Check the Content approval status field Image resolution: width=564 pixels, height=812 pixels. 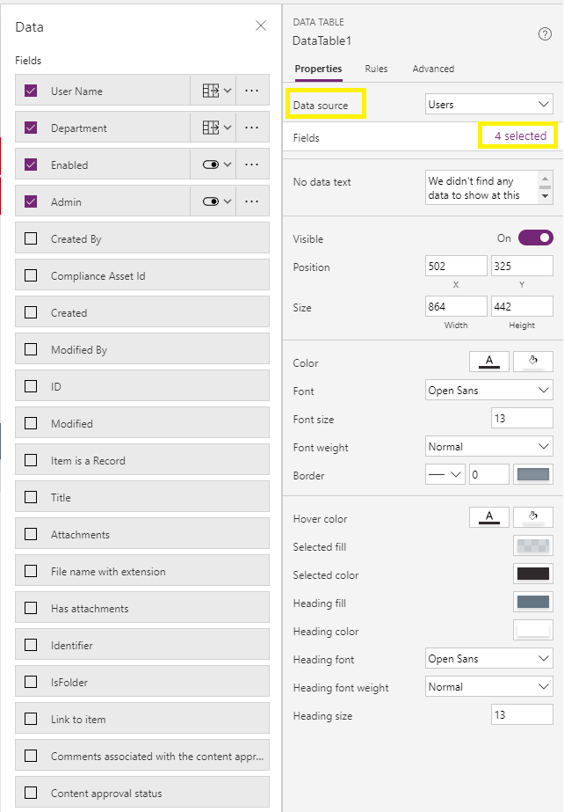click(31, 793)
